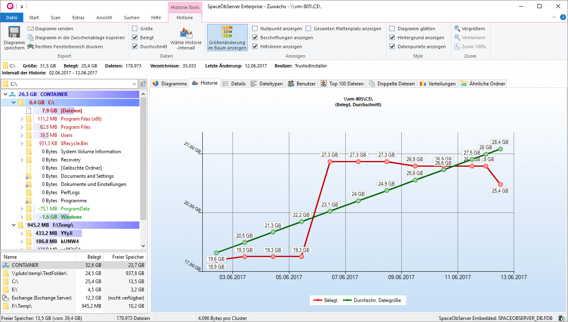Viewport: 568px width, 322px height.
Task: Click the Belegt legend entry
Action: [x=326, y=300]
